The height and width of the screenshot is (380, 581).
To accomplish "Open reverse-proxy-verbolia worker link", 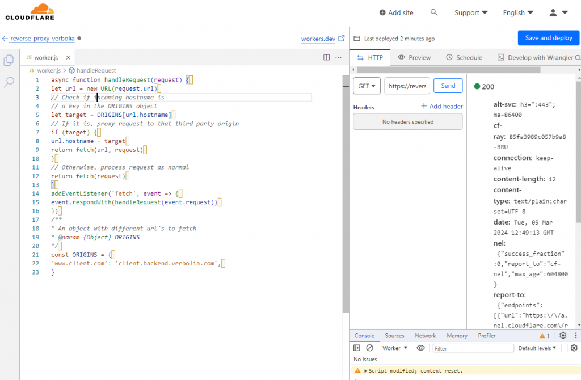I will (x=42, y=39).
